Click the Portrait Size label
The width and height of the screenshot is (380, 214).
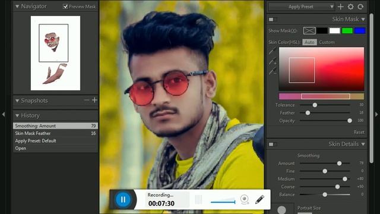[x=309, y=208]
